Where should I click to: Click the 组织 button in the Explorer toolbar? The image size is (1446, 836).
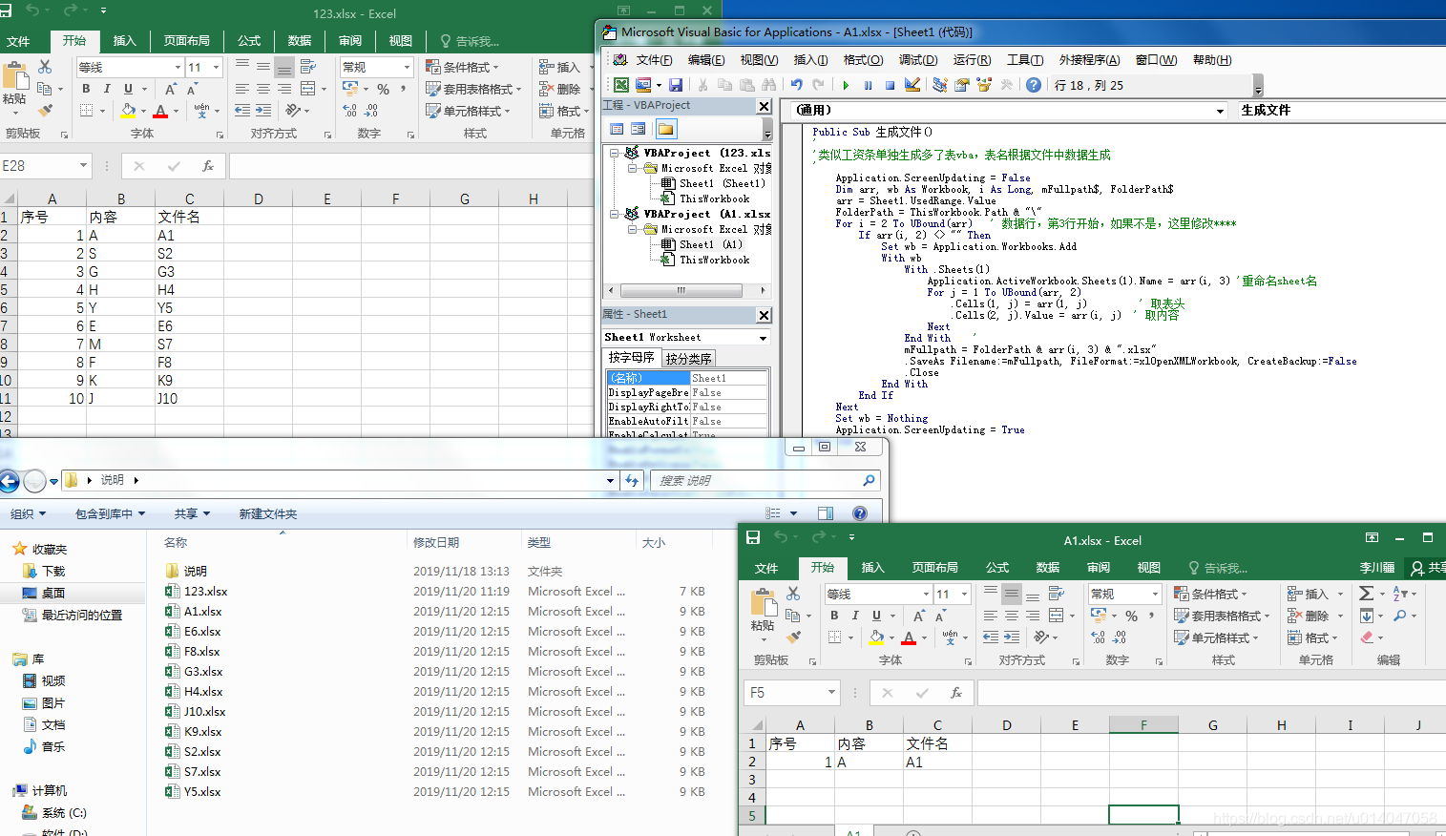[29, 513]
